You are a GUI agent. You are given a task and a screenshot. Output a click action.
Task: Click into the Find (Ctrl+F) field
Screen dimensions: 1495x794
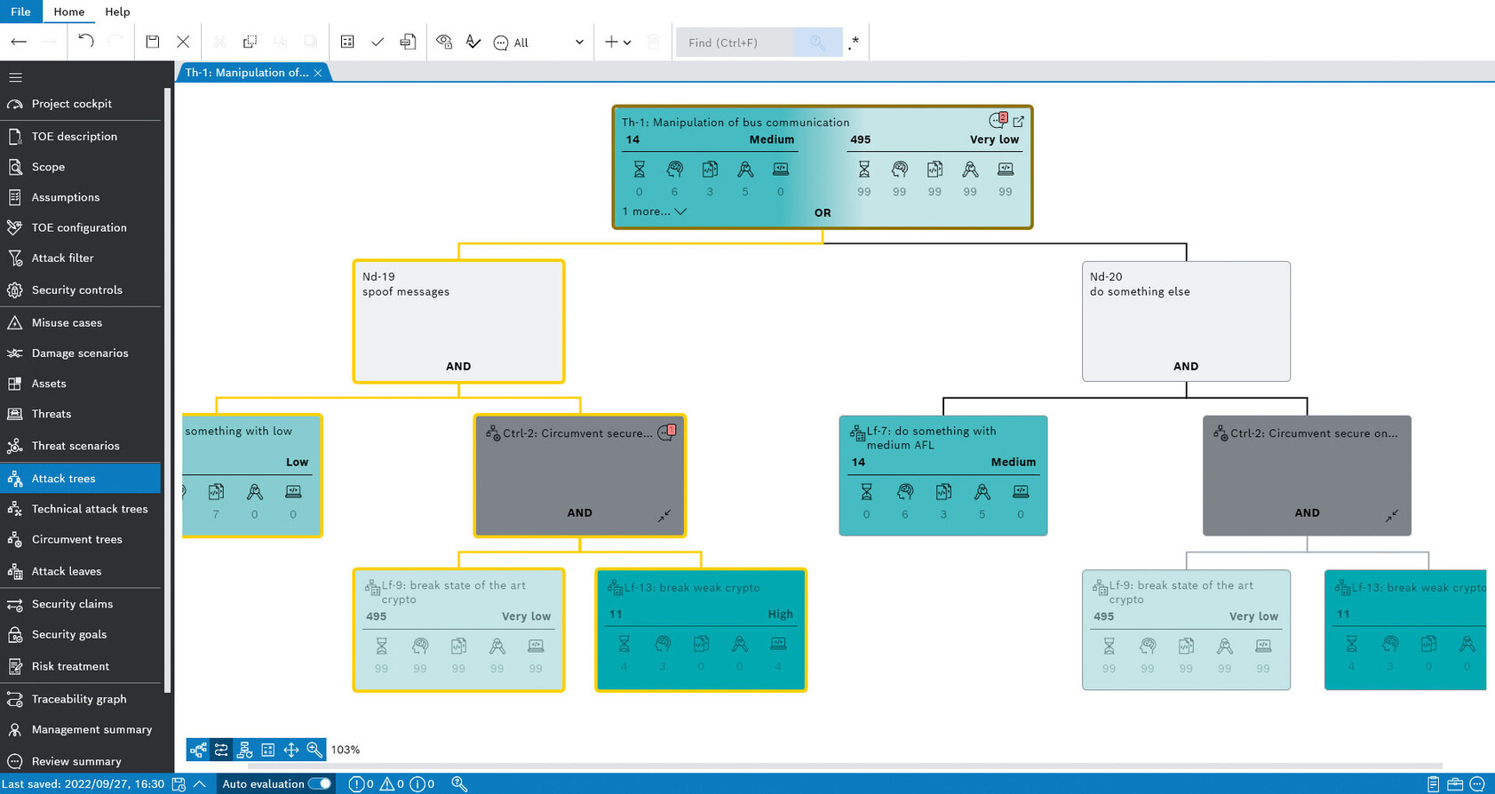click(735, 43)
